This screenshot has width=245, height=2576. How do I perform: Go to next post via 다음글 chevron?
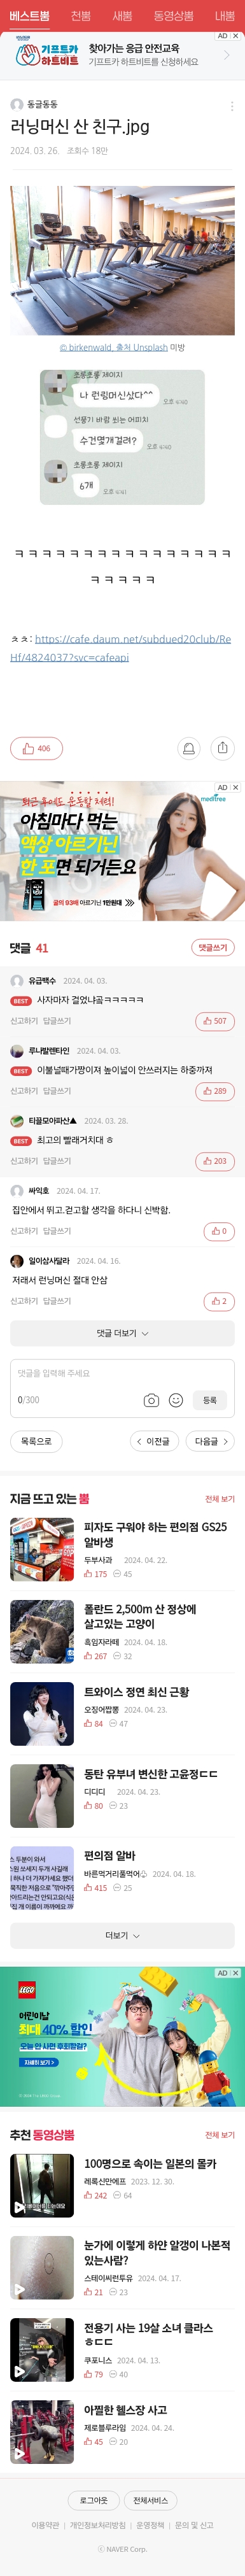coord(210,1441)
